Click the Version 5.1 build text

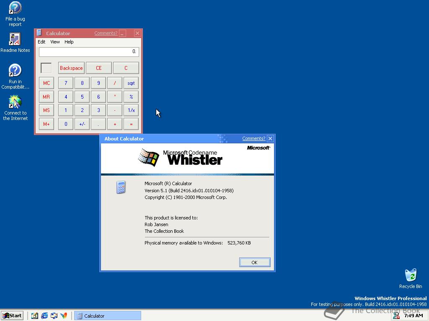pyautogui.click(x=189, y=191)
